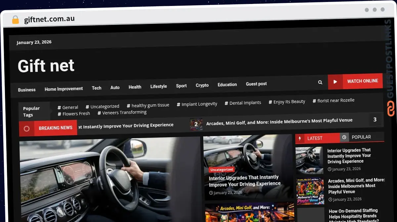Select the Veneers Transforming tag
Viewport: 397px width, 222px height.
click(x=122, y=112)
